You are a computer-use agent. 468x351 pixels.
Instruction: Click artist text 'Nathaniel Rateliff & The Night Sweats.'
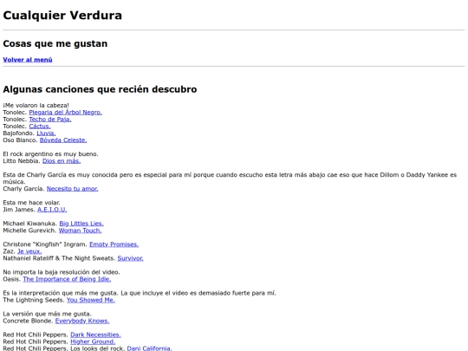point(59,258)
